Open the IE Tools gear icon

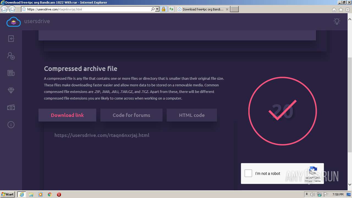pos(347,10)
